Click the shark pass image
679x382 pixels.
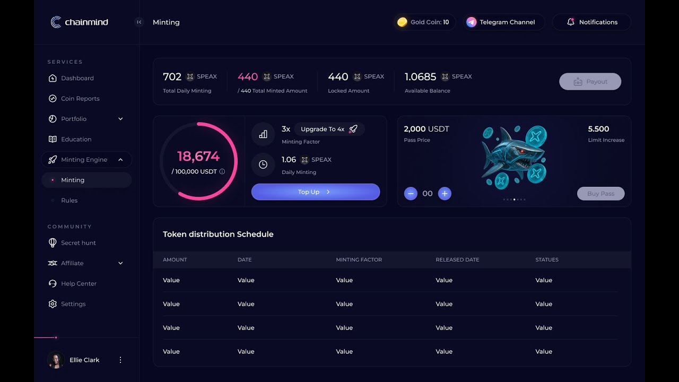513,157
